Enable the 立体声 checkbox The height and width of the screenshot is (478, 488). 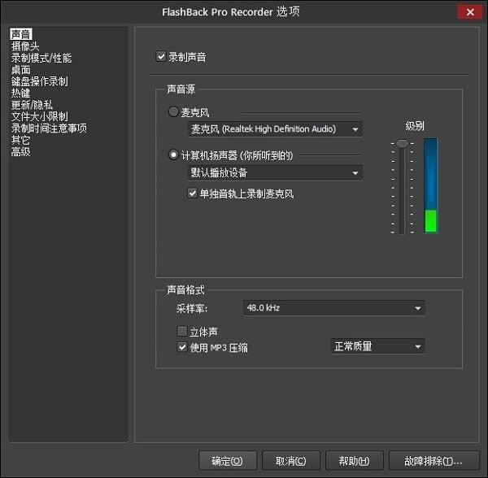tap(182, 332)
